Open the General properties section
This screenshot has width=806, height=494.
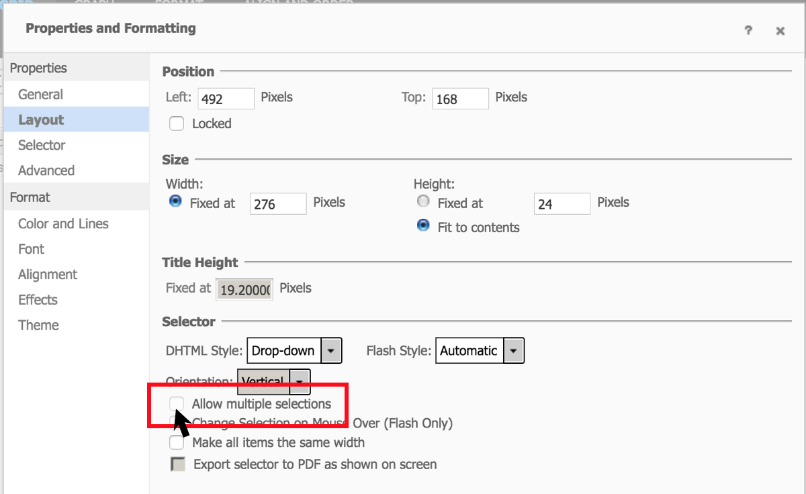41,95
